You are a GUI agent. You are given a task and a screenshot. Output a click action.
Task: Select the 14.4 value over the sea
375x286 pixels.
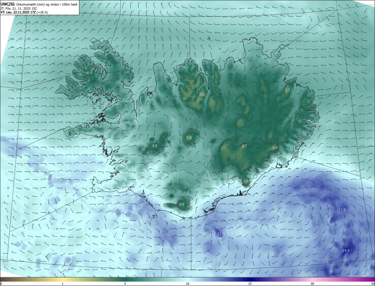tap(346, 250)
